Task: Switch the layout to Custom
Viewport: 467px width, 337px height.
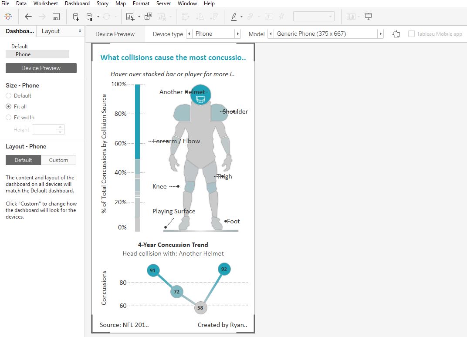Action: pos(58,160)
